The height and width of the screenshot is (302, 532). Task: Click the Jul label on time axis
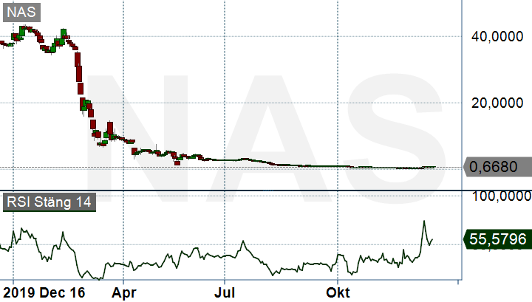pos(225,292)
